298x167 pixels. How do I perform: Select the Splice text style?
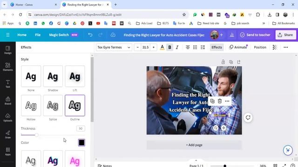coord(53,105)
